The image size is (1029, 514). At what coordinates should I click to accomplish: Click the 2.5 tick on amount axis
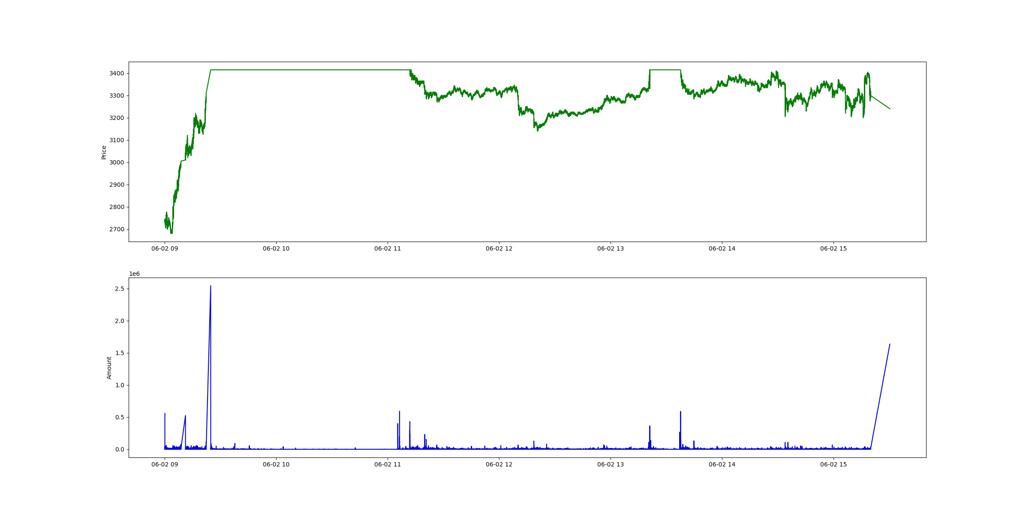point(119,289)
